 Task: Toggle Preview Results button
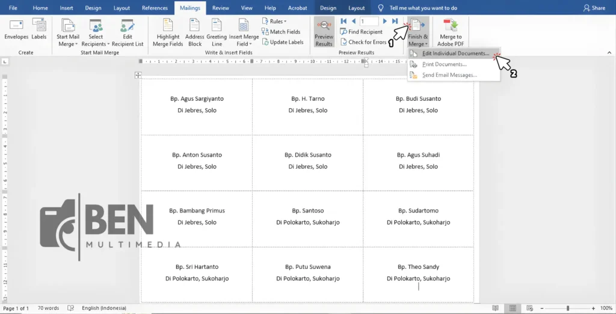324,32
